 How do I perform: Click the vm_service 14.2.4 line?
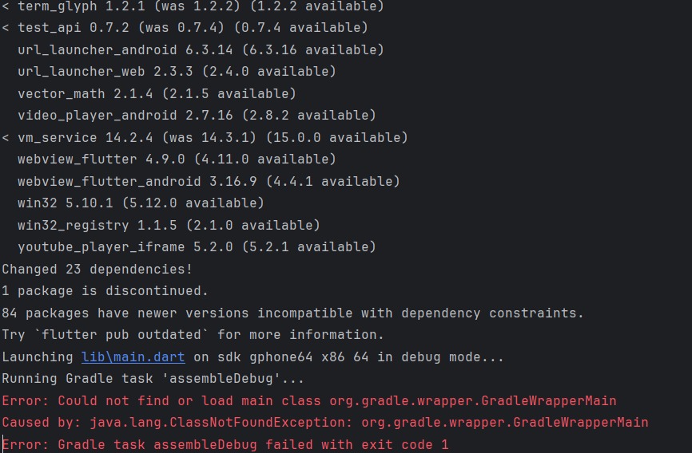(x=205, y=137)
